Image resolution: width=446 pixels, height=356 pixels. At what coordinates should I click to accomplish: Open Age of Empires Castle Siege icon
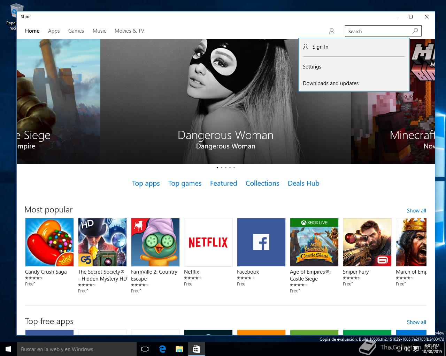pyautogui.click(x=314, y=242)
